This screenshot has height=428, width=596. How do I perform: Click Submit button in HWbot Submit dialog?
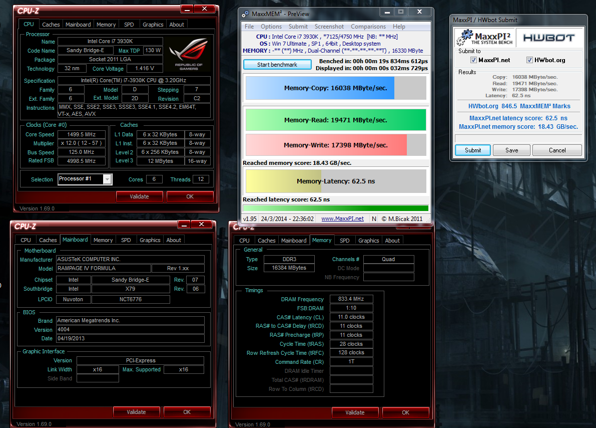point(472,150)
